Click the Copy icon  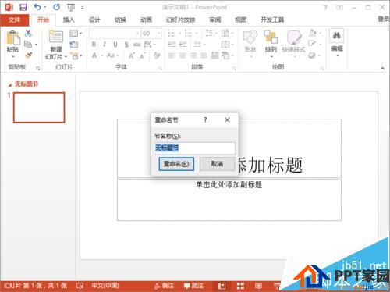pyautogui.click(x=28, y=45)
